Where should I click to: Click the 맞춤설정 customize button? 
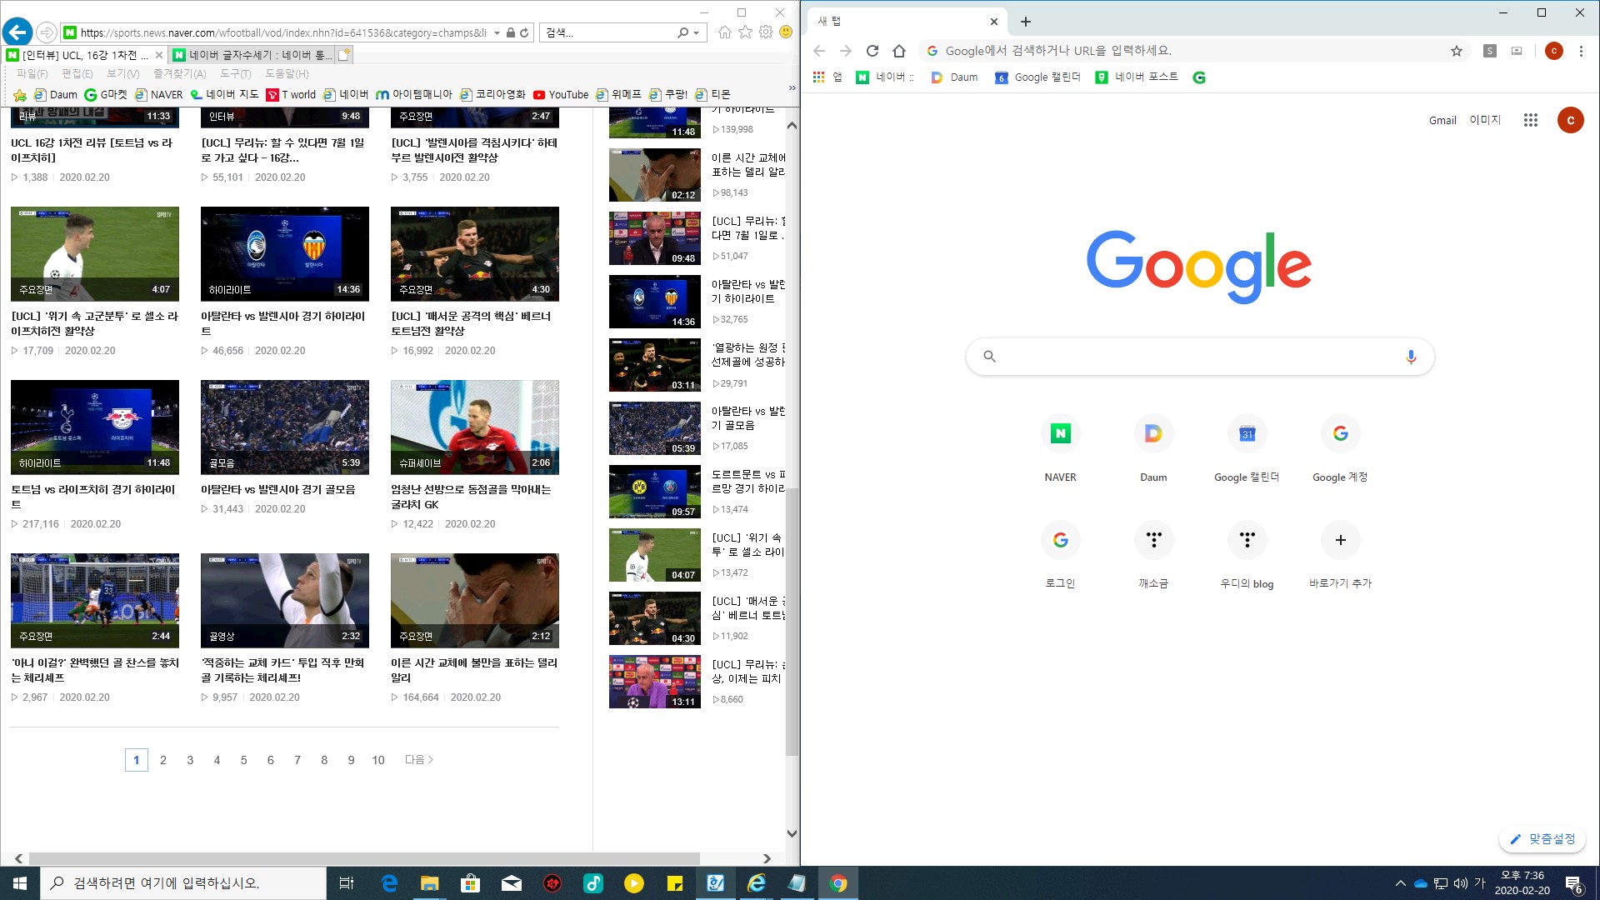(x=1542, y=839)
